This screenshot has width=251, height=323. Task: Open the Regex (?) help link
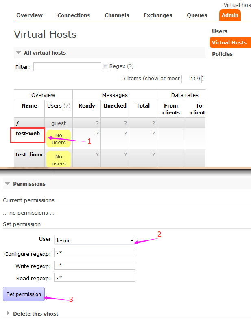point(130,66)
